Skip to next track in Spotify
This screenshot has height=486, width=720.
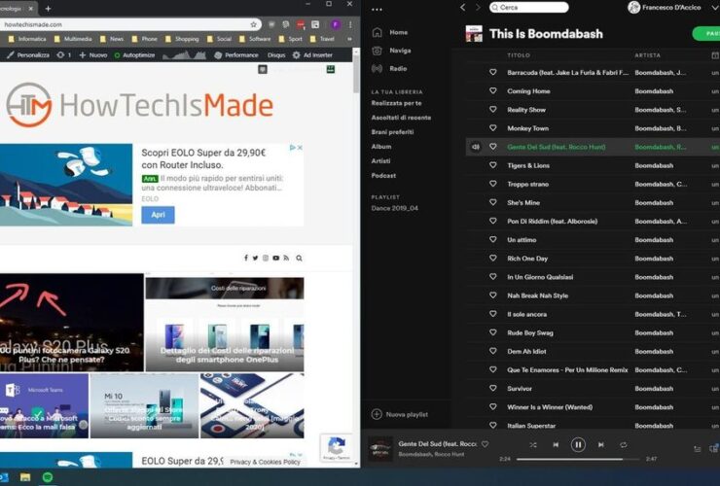point(600,445)
